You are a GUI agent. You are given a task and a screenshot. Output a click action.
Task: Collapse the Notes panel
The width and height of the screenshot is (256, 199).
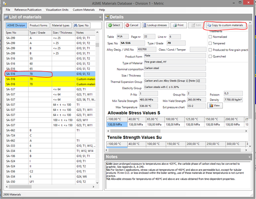tap(249, 157)
